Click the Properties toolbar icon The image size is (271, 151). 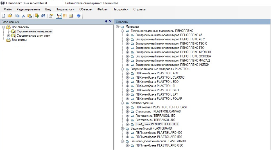(x=51, y=16)
